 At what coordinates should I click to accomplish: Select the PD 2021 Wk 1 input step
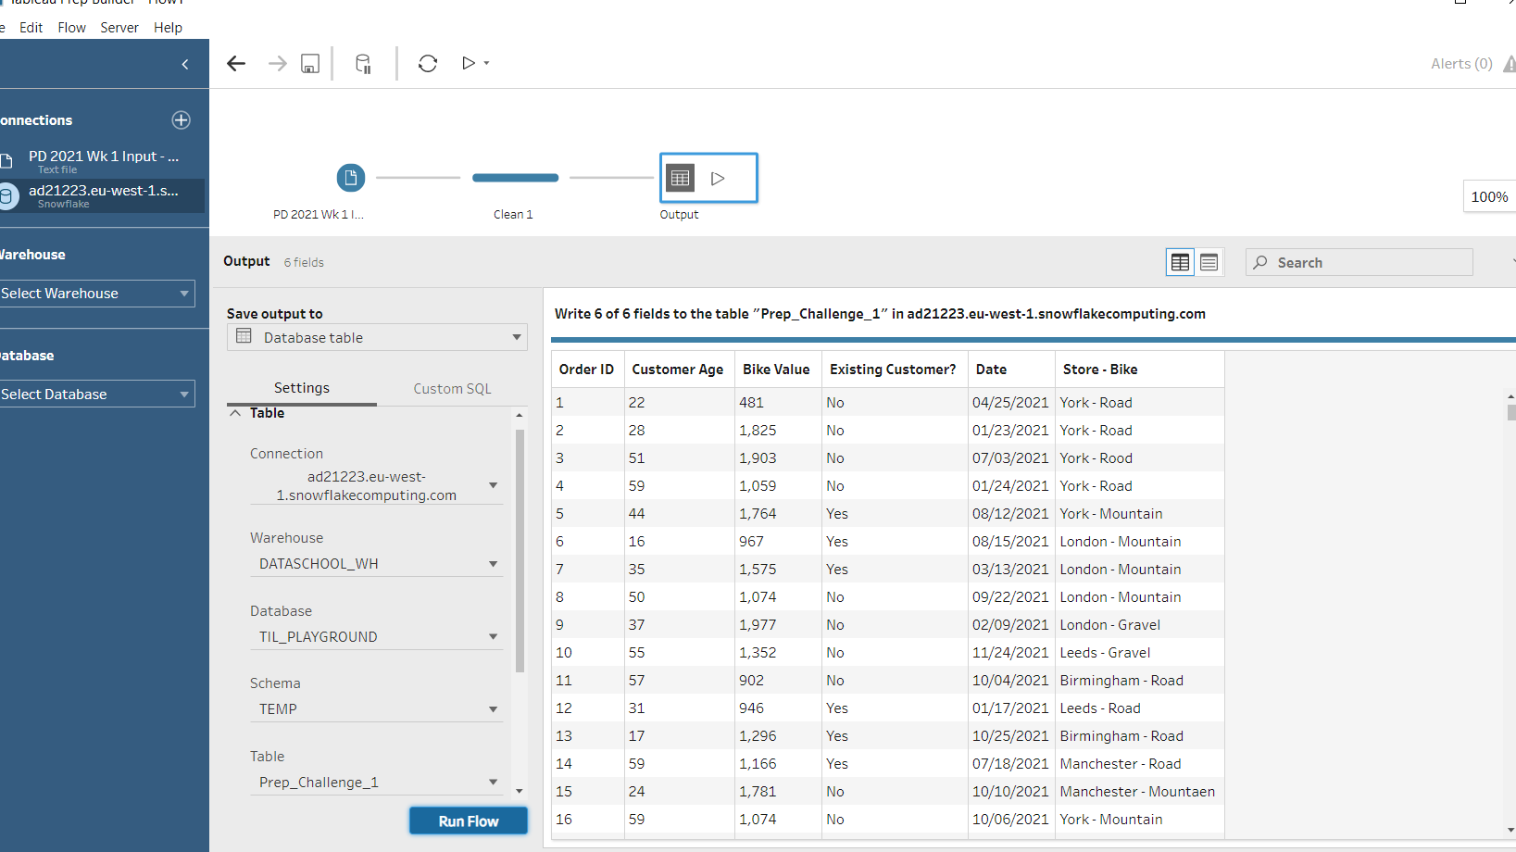point(350,178)
